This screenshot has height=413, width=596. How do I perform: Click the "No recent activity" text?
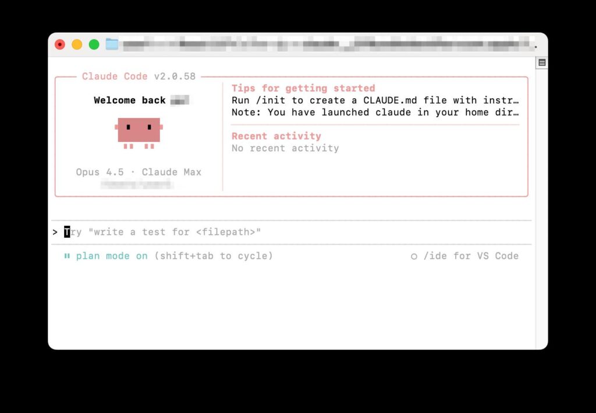285,148
